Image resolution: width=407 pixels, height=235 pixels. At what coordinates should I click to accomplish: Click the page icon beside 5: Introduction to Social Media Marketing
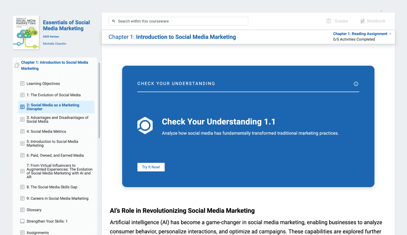[x=22, y=144]
